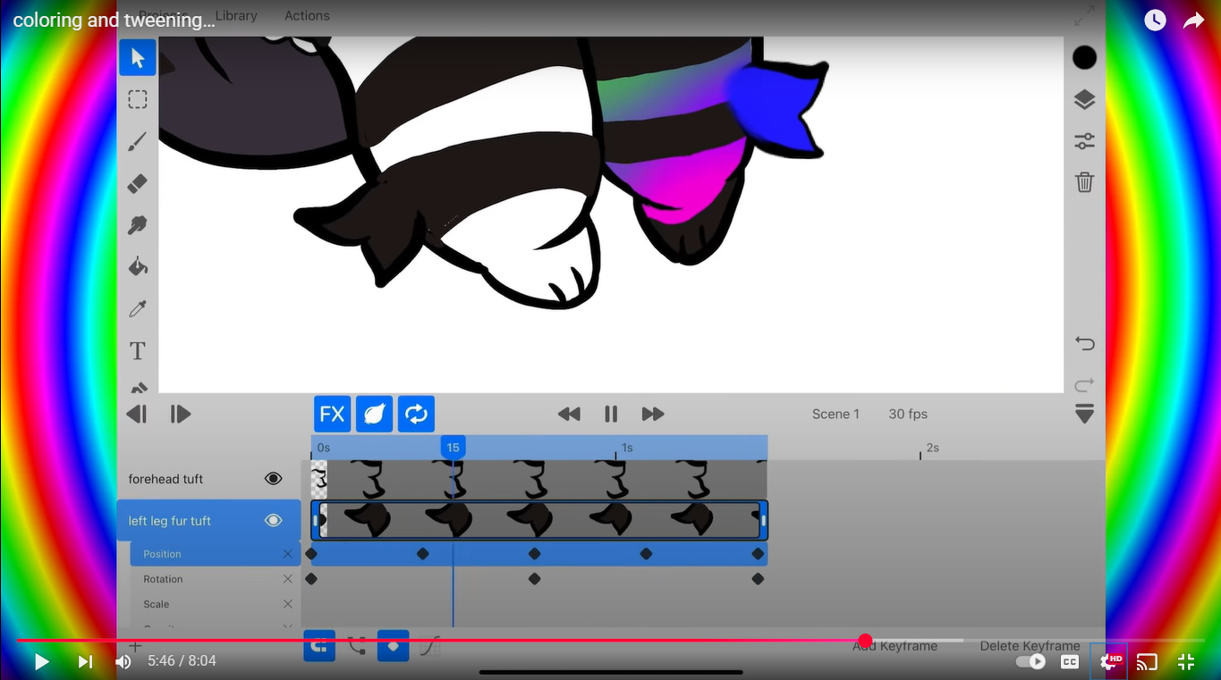Open the FX effects button
The height and width of the screenshot is (680, 1221).
click(x=332, y=414)
